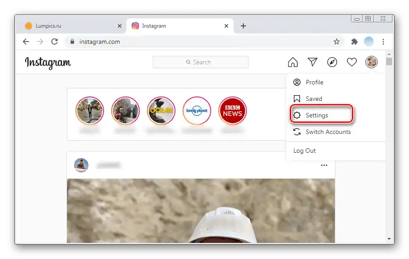The width and height of the screenshot is (409, 259).
Task: Open the Extensions puzzle icon
Action: (x=354, y=42)
